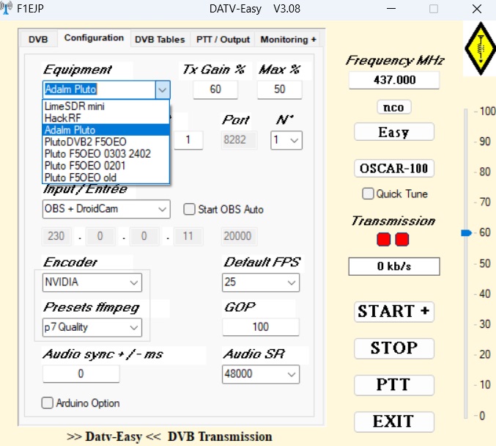Click the right red transmission indicator
This screenshot has height=446, width=496.
point(401,239)
